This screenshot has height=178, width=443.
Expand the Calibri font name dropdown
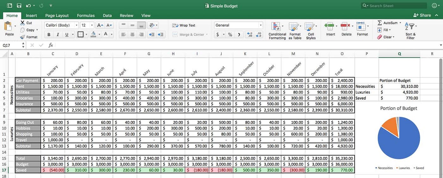pyautogui.click(x=76, y=25)
